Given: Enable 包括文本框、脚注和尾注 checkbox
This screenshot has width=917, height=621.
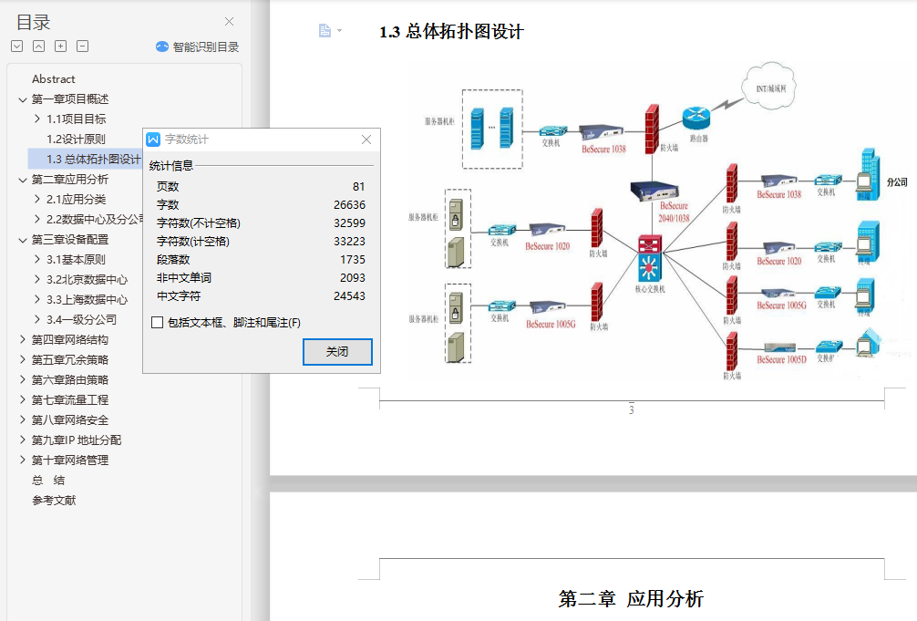Looking at the screenshot, I should (157, 323).
